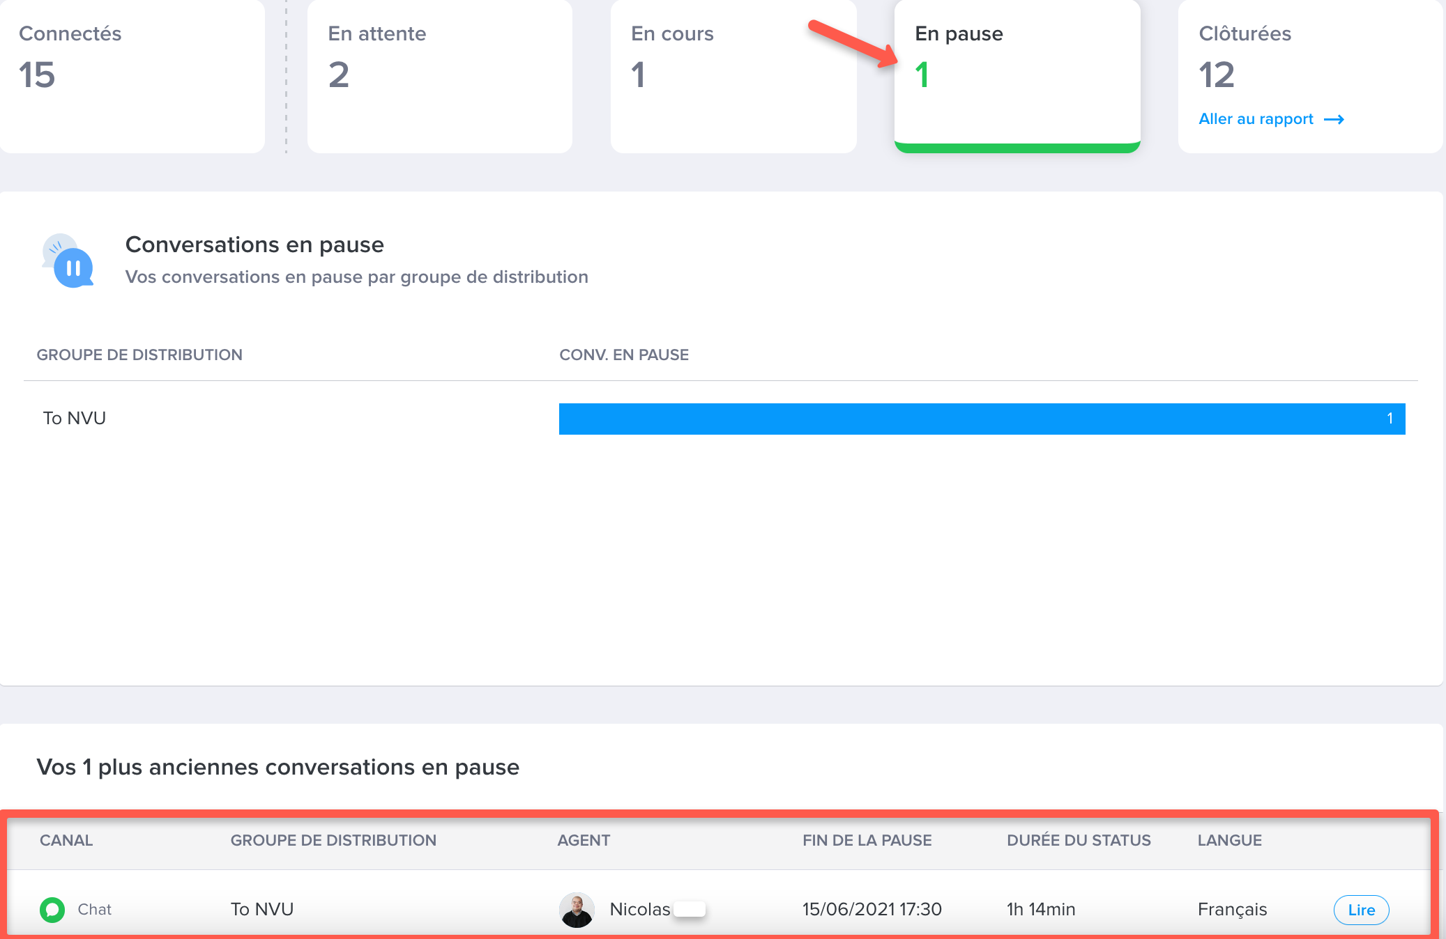Sort by FIN DE LA PAUSE column
This screenshot has height=939, width=1446.
867,840
